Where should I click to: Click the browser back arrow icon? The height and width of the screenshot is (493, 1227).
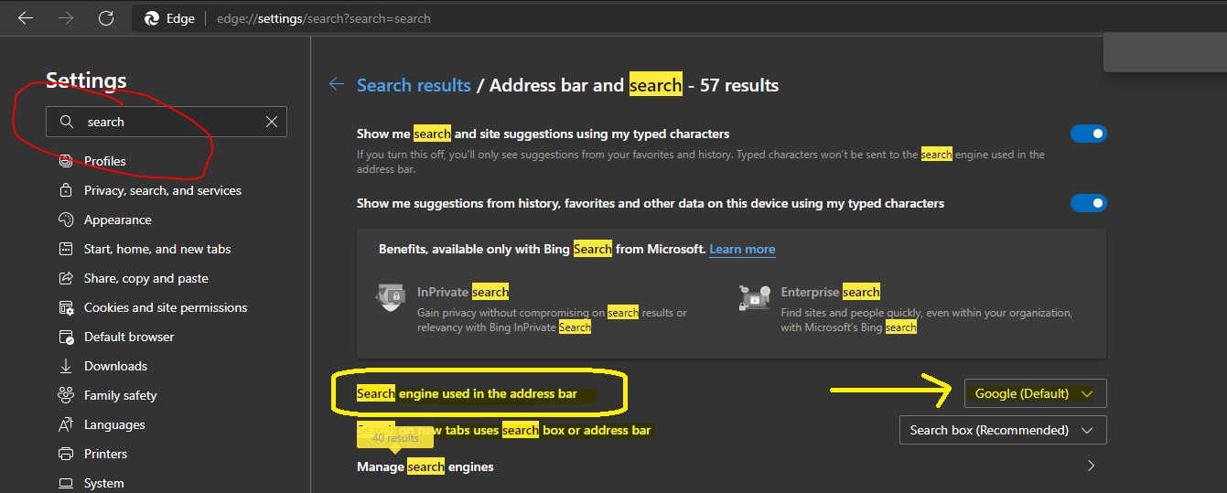point(26,18)
